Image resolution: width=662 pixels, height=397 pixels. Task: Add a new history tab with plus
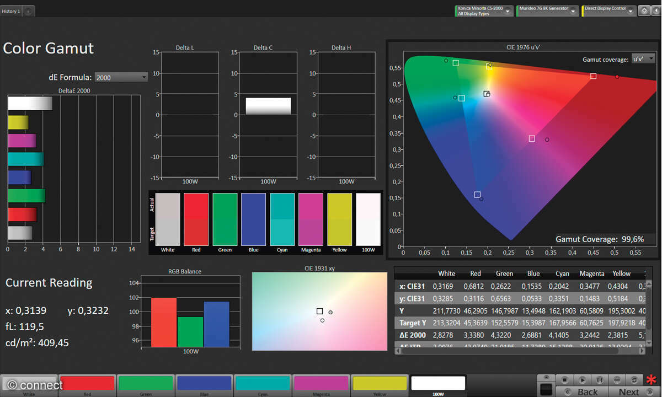pos(28,11)
